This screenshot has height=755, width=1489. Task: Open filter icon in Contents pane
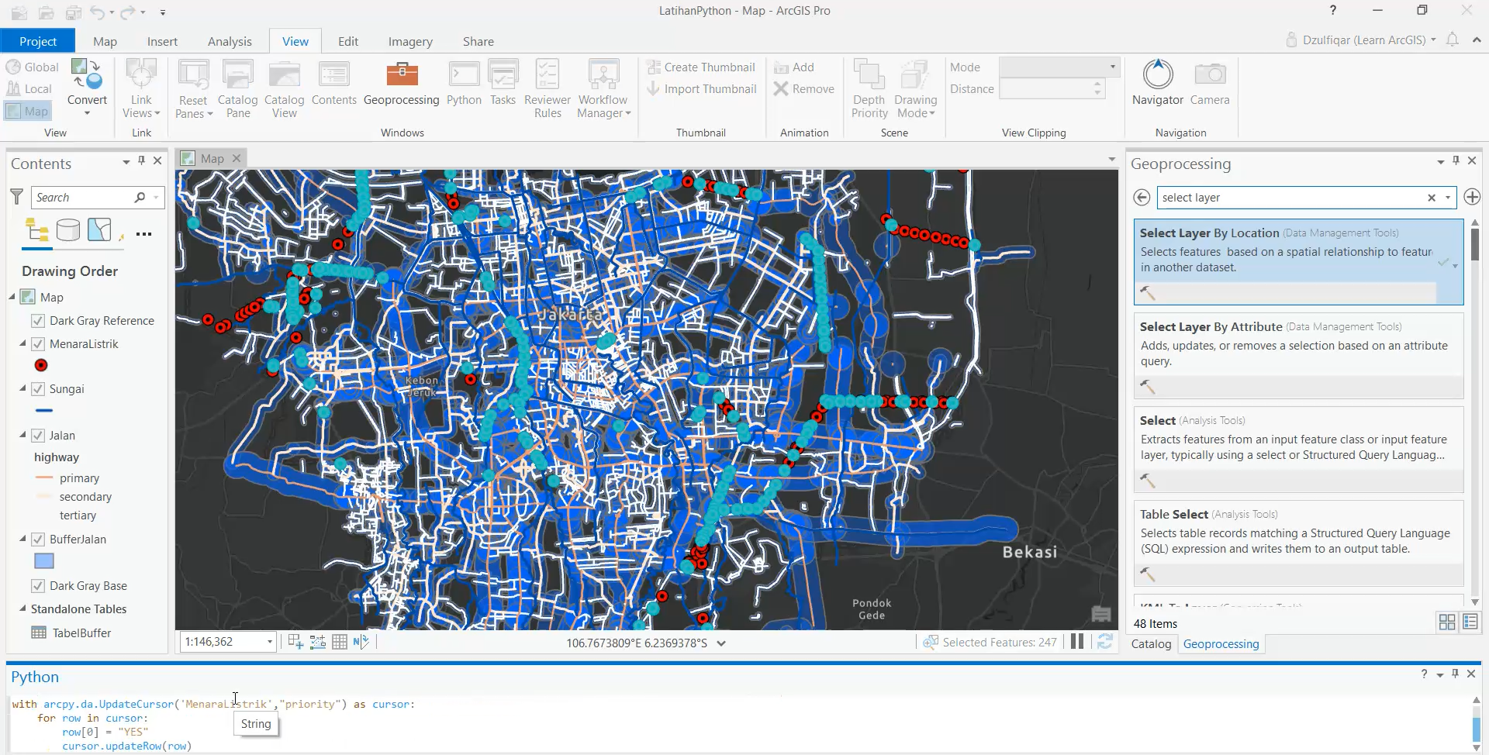click(x=16, y=197)
